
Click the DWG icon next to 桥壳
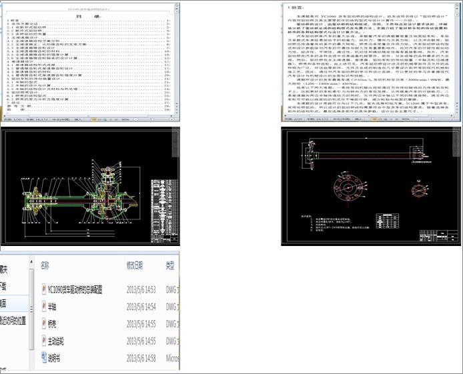tap(44, 323)
